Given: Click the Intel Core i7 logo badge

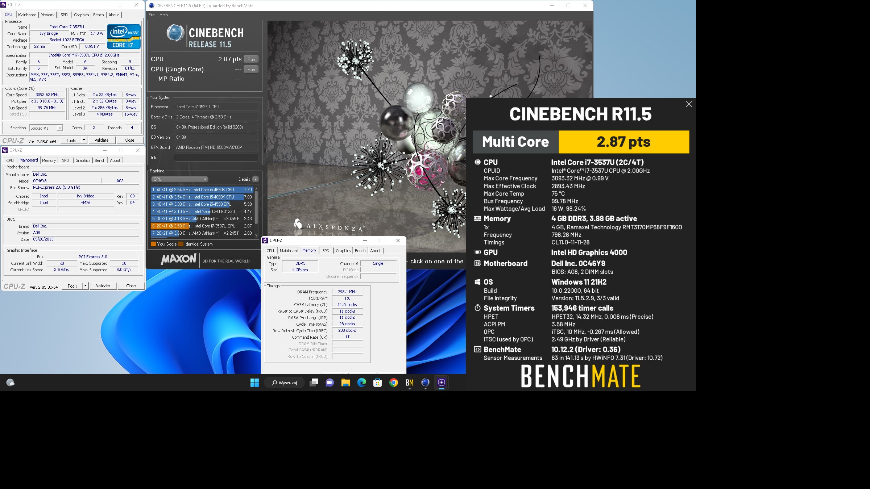Looking at the screenshot, I should 124,36.
